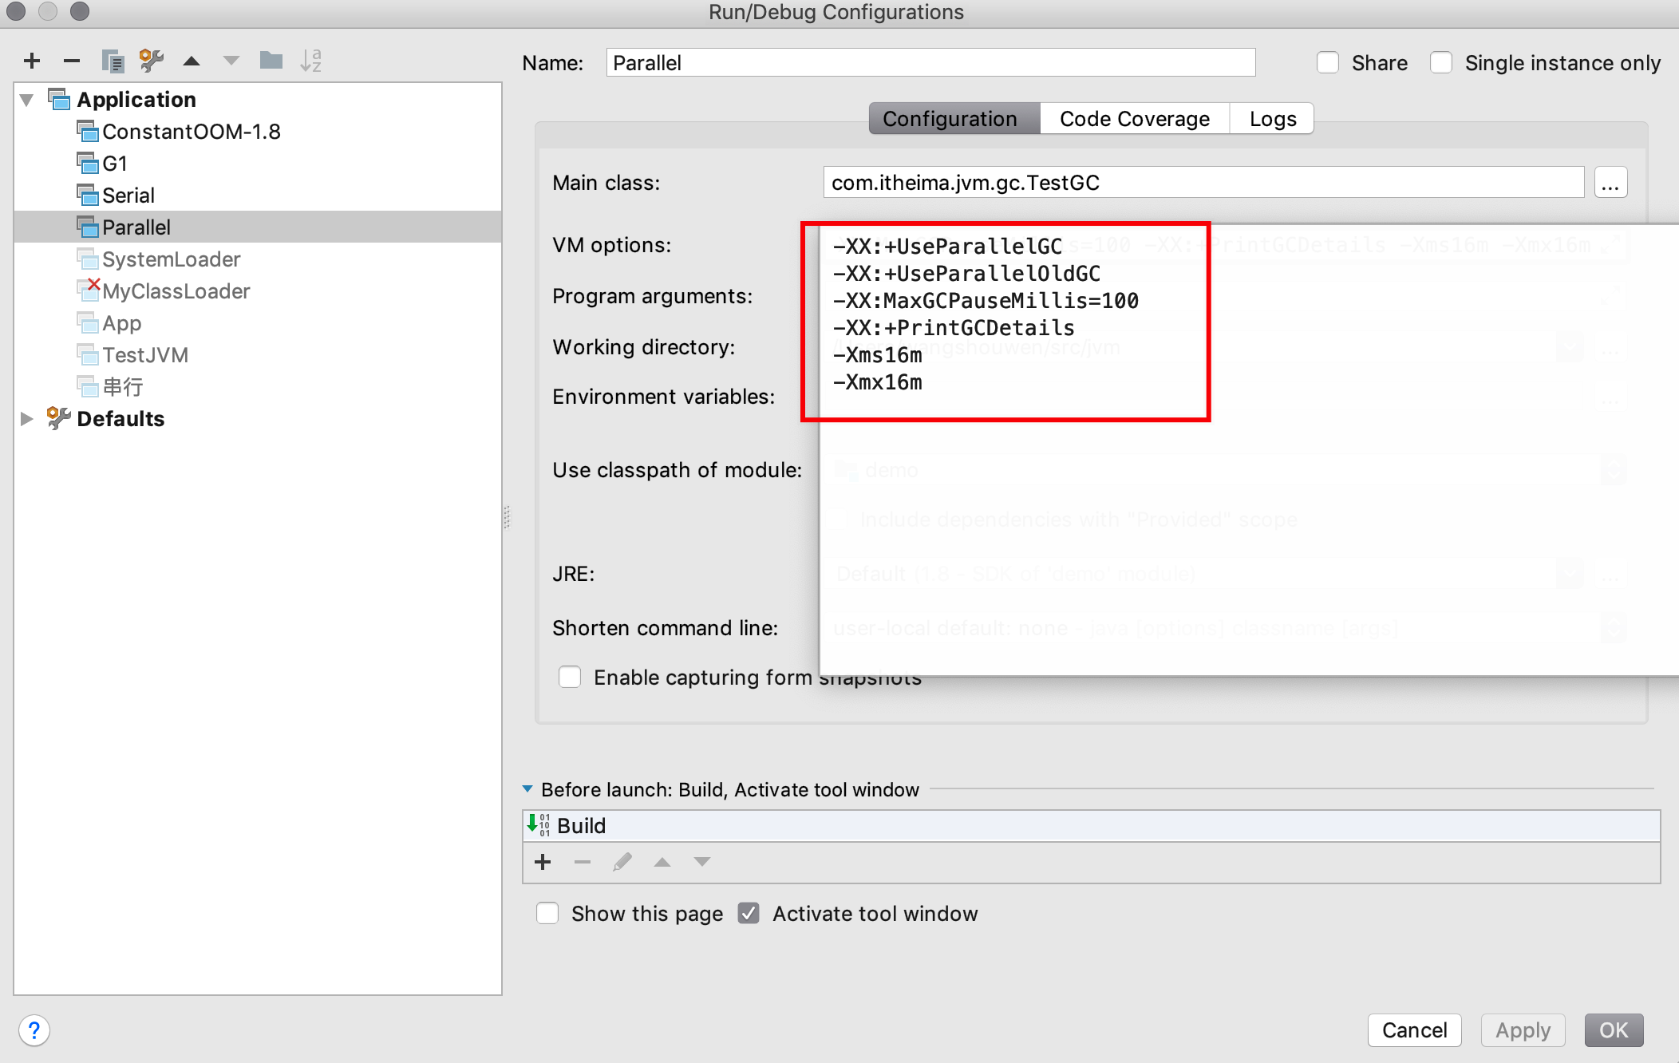
Task: Create new folder for configurations
Action: coord(271,61)
